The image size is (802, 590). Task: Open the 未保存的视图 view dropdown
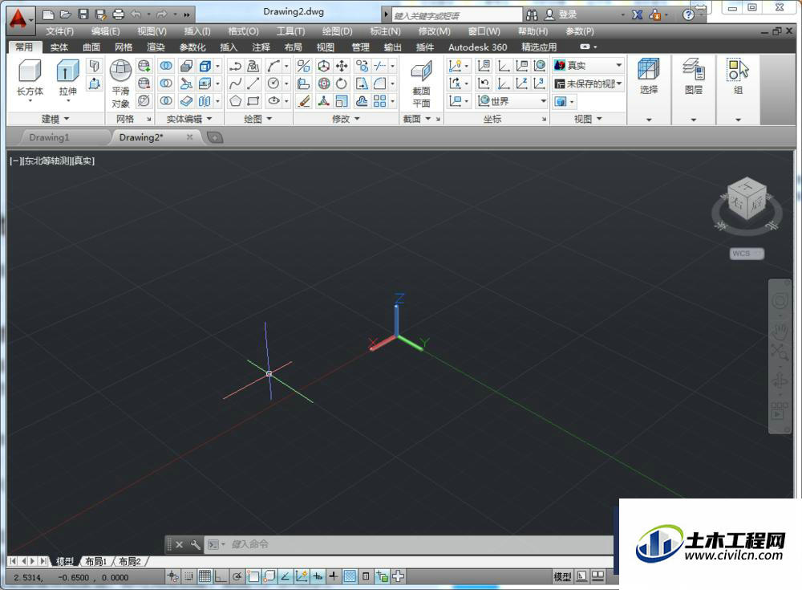pyautogui.click(x=589, y=83)
